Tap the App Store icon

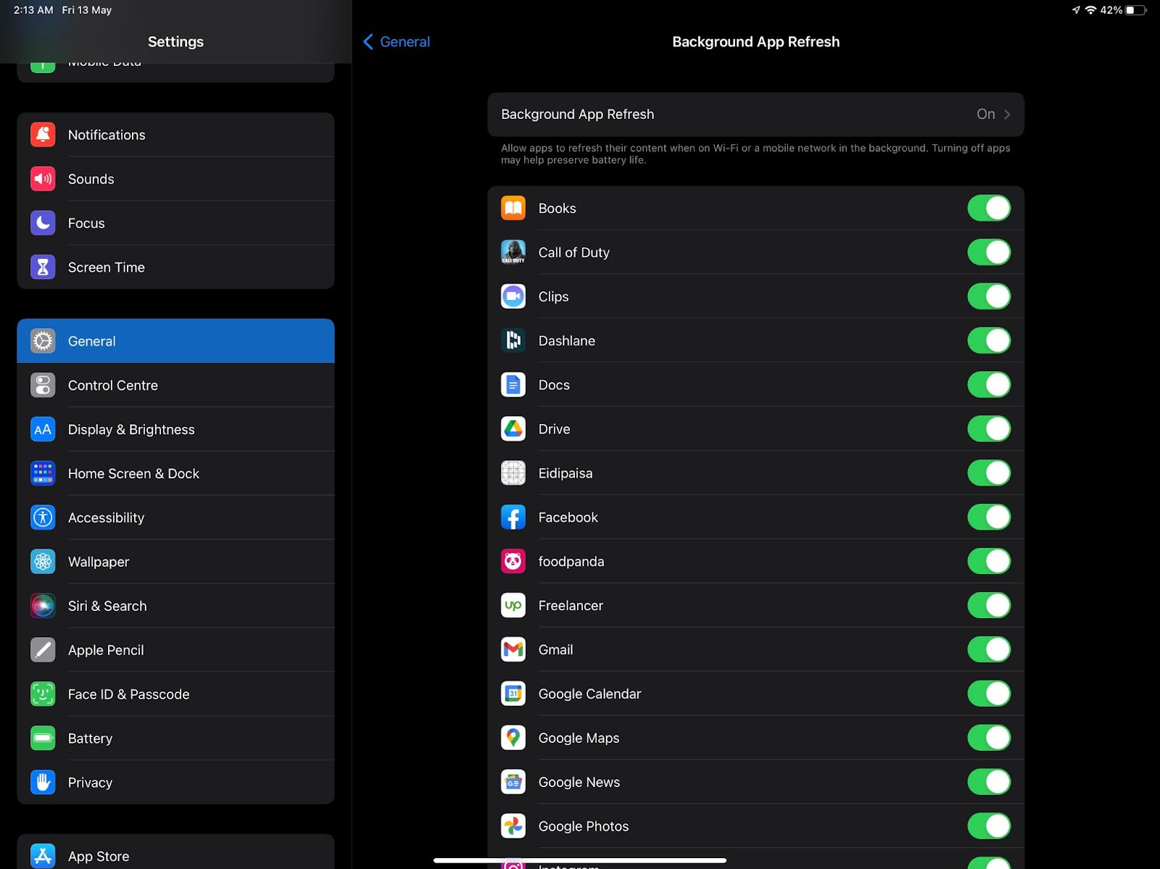(x=43, y=857)
